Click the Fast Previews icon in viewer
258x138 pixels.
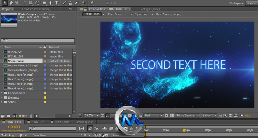[225, 115]
